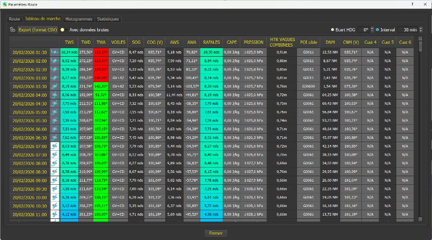Click the settings gears icon beside Export

(12, 30)
